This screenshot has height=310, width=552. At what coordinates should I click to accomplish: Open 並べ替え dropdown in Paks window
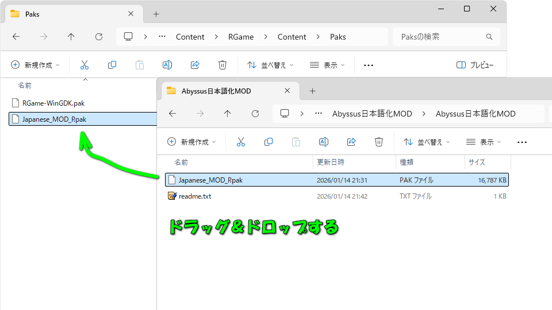point(270,65)
